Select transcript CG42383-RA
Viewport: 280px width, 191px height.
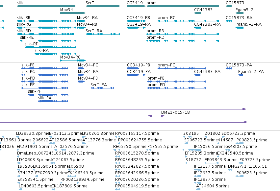coord(197,28)
